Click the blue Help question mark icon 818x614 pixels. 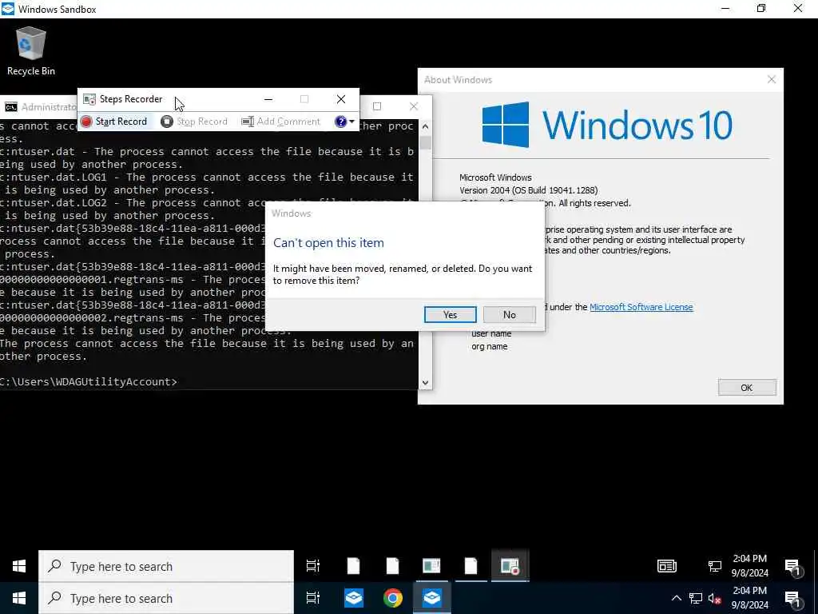tap(340, 122)
